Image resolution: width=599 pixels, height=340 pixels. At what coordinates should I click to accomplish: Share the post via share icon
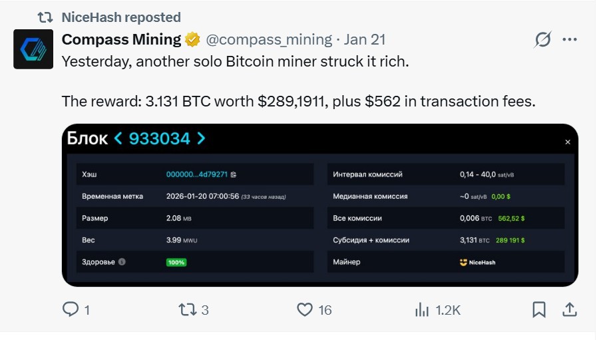tap(570, 309)
